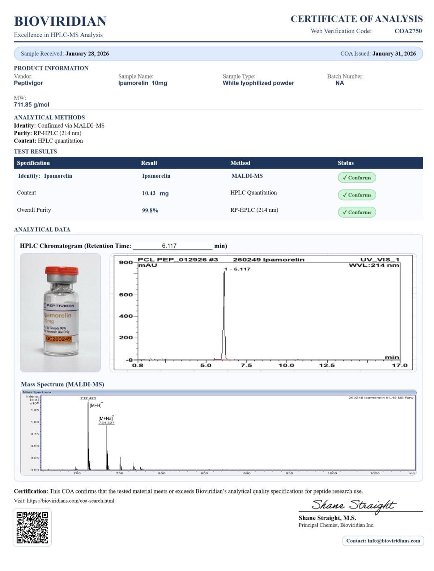
Task: Click the 99.8% purity result value
Action: (150, 210)
